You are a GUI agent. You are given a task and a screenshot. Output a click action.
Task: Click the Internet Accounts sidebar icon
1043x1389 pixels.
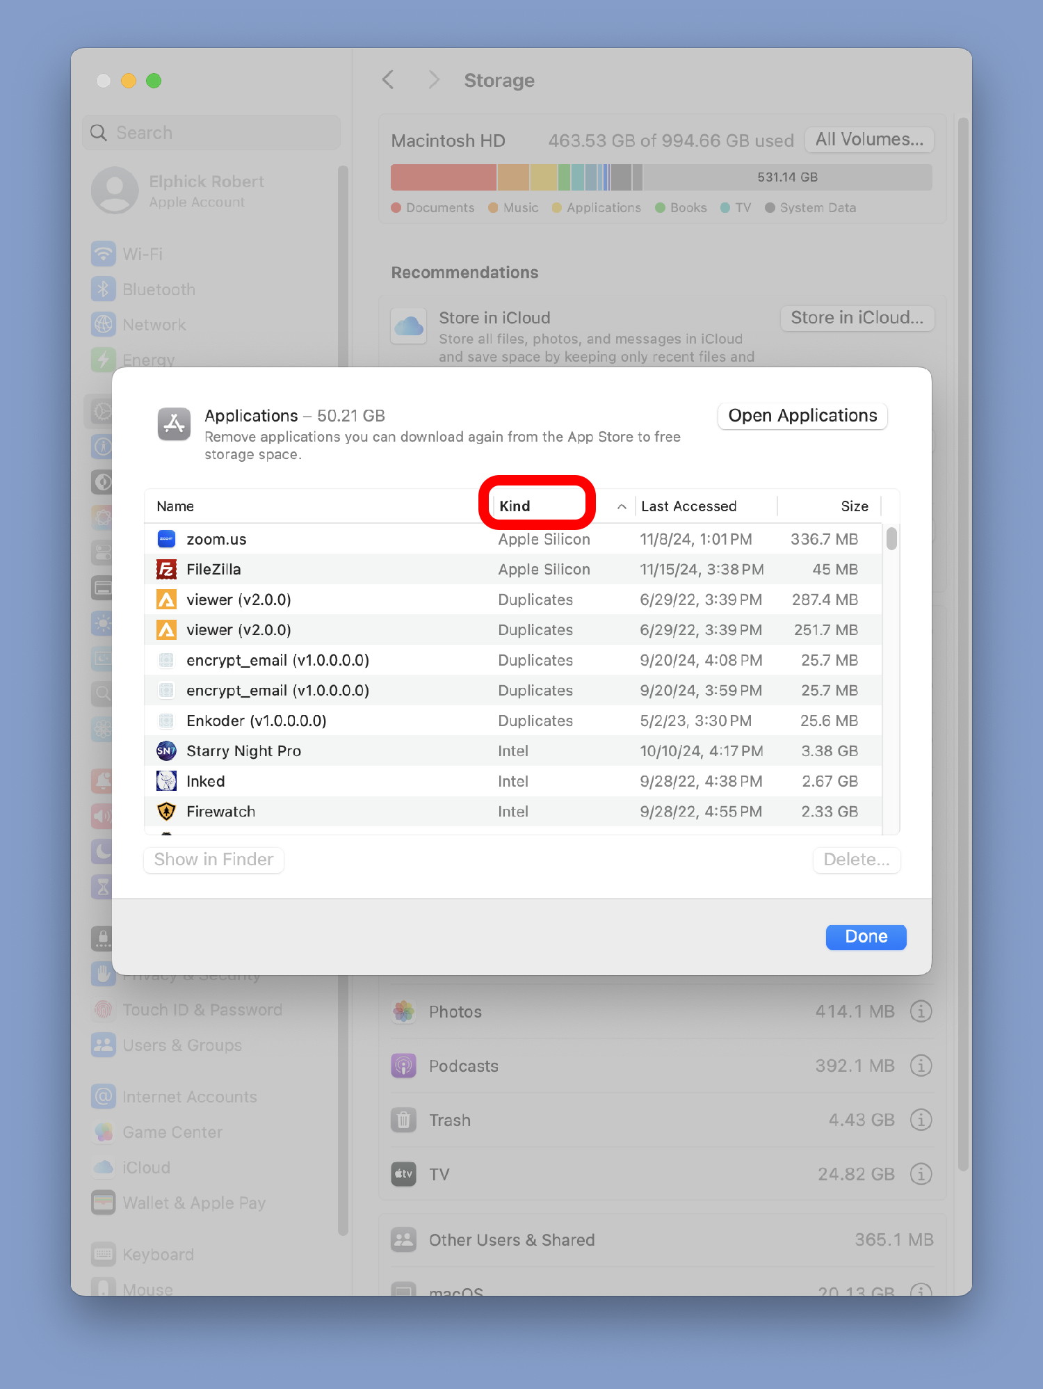(104, 1097)
